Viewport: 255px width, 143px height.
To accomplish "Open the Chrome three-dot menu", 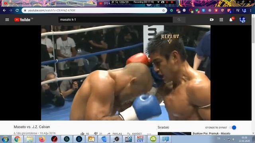I will [x=251, y=10].
